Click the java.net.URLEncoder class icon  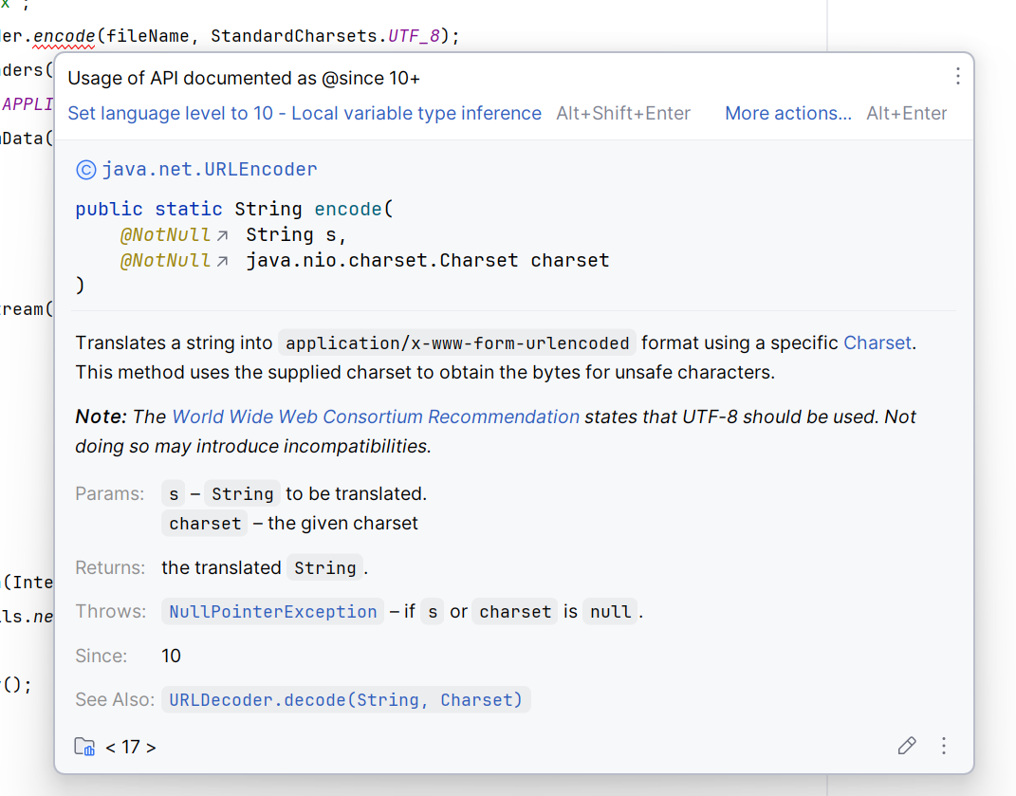point(85,170)
